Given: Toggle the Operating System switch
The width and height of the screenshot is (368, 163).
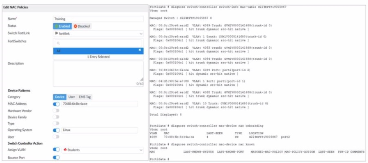Looking at the screenshot, I should 56,130.
